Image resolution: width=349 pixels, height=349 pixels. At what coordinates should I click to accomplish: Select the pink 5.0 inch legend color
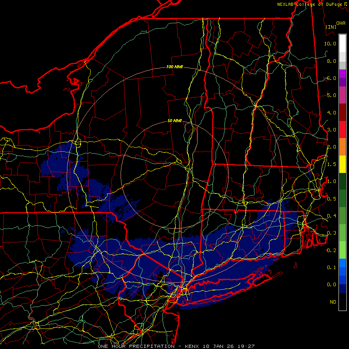pyautogui.click(x=342, y=95)
